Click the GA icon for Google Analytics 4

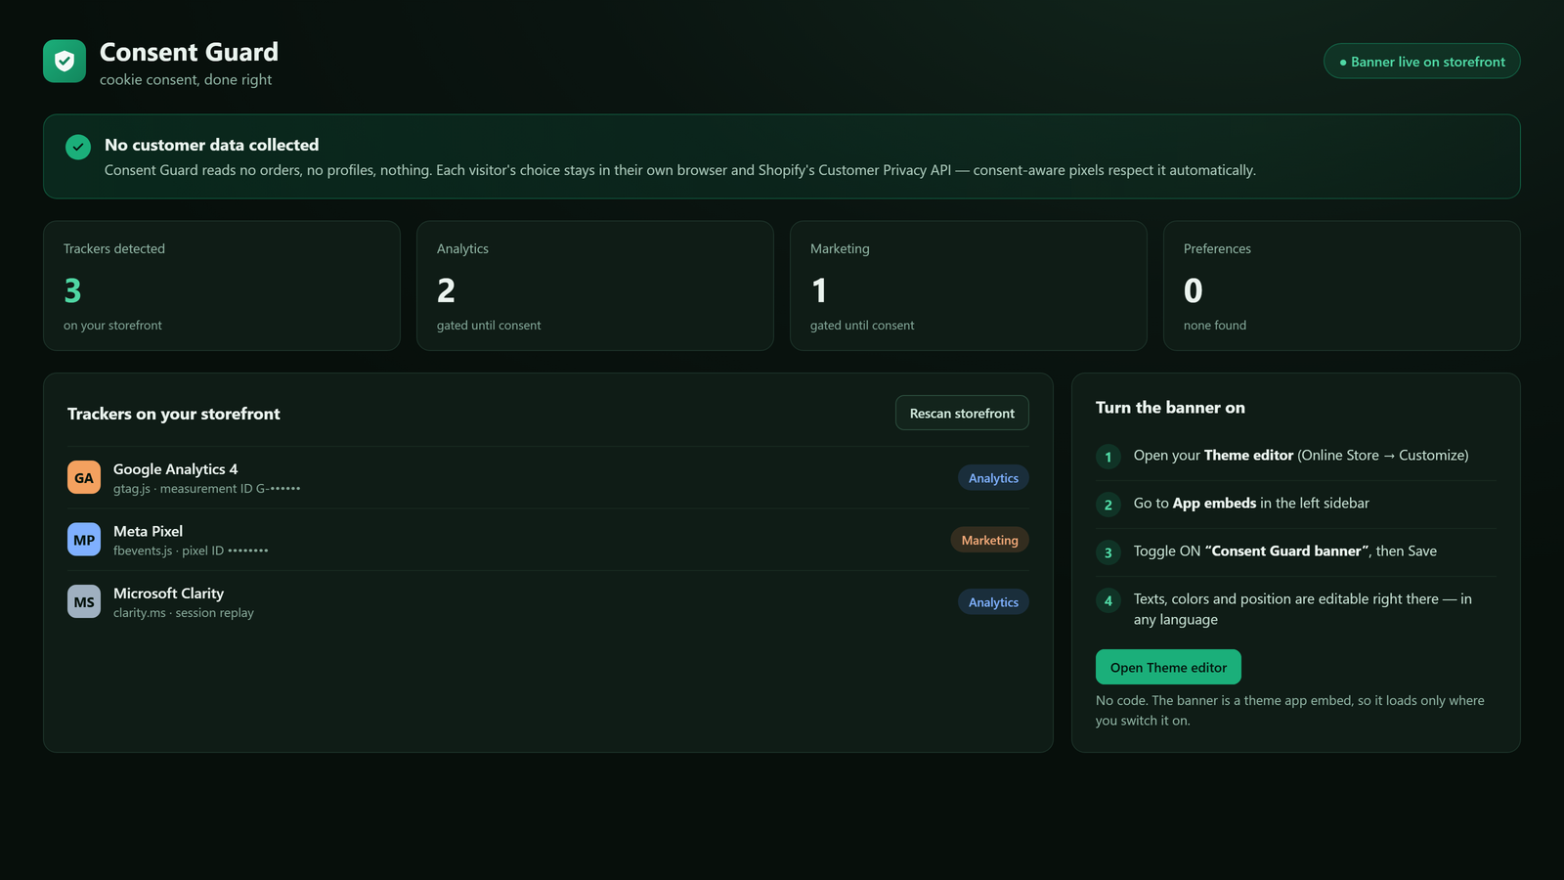tap(84, 477)
